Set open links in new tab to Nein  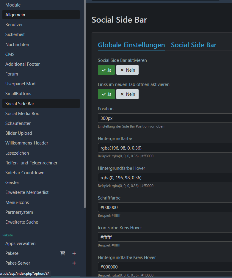127,94
